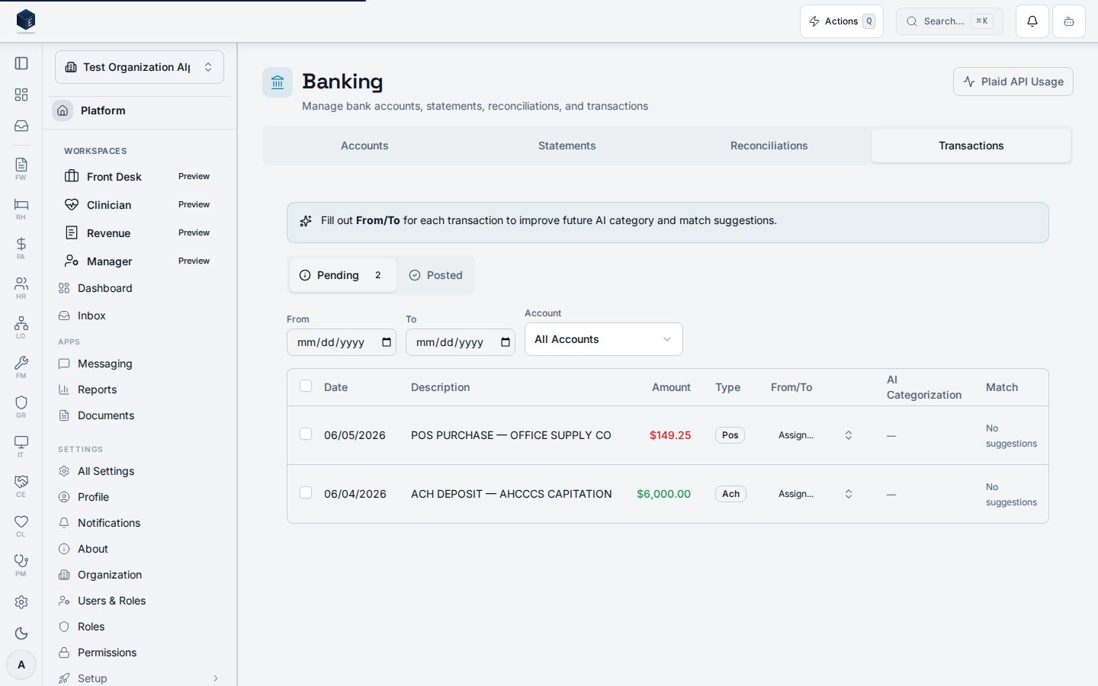Image resolution: width=1098 pixels, height=686 pixels.
Task: Open the All Accounts dropdown
Action: click(604, 339)
